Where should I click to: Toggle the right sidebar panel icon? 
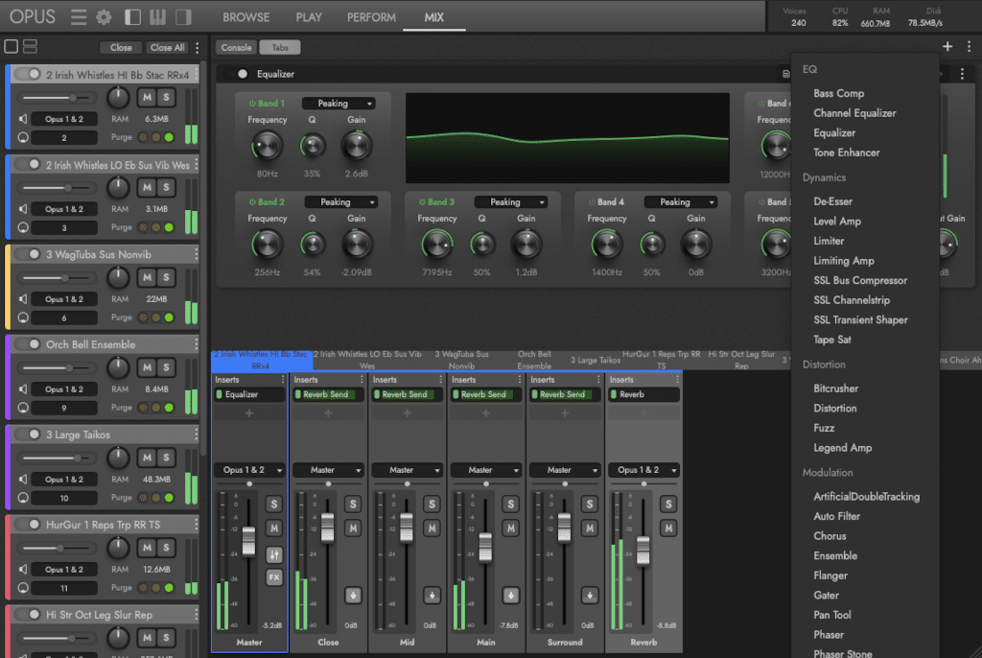183,17
